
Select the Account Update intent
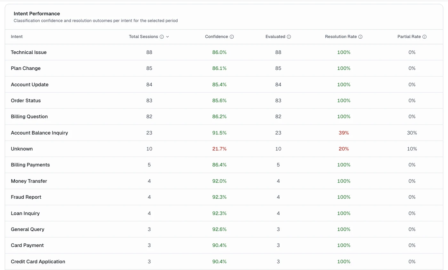(x=30, y=85)
